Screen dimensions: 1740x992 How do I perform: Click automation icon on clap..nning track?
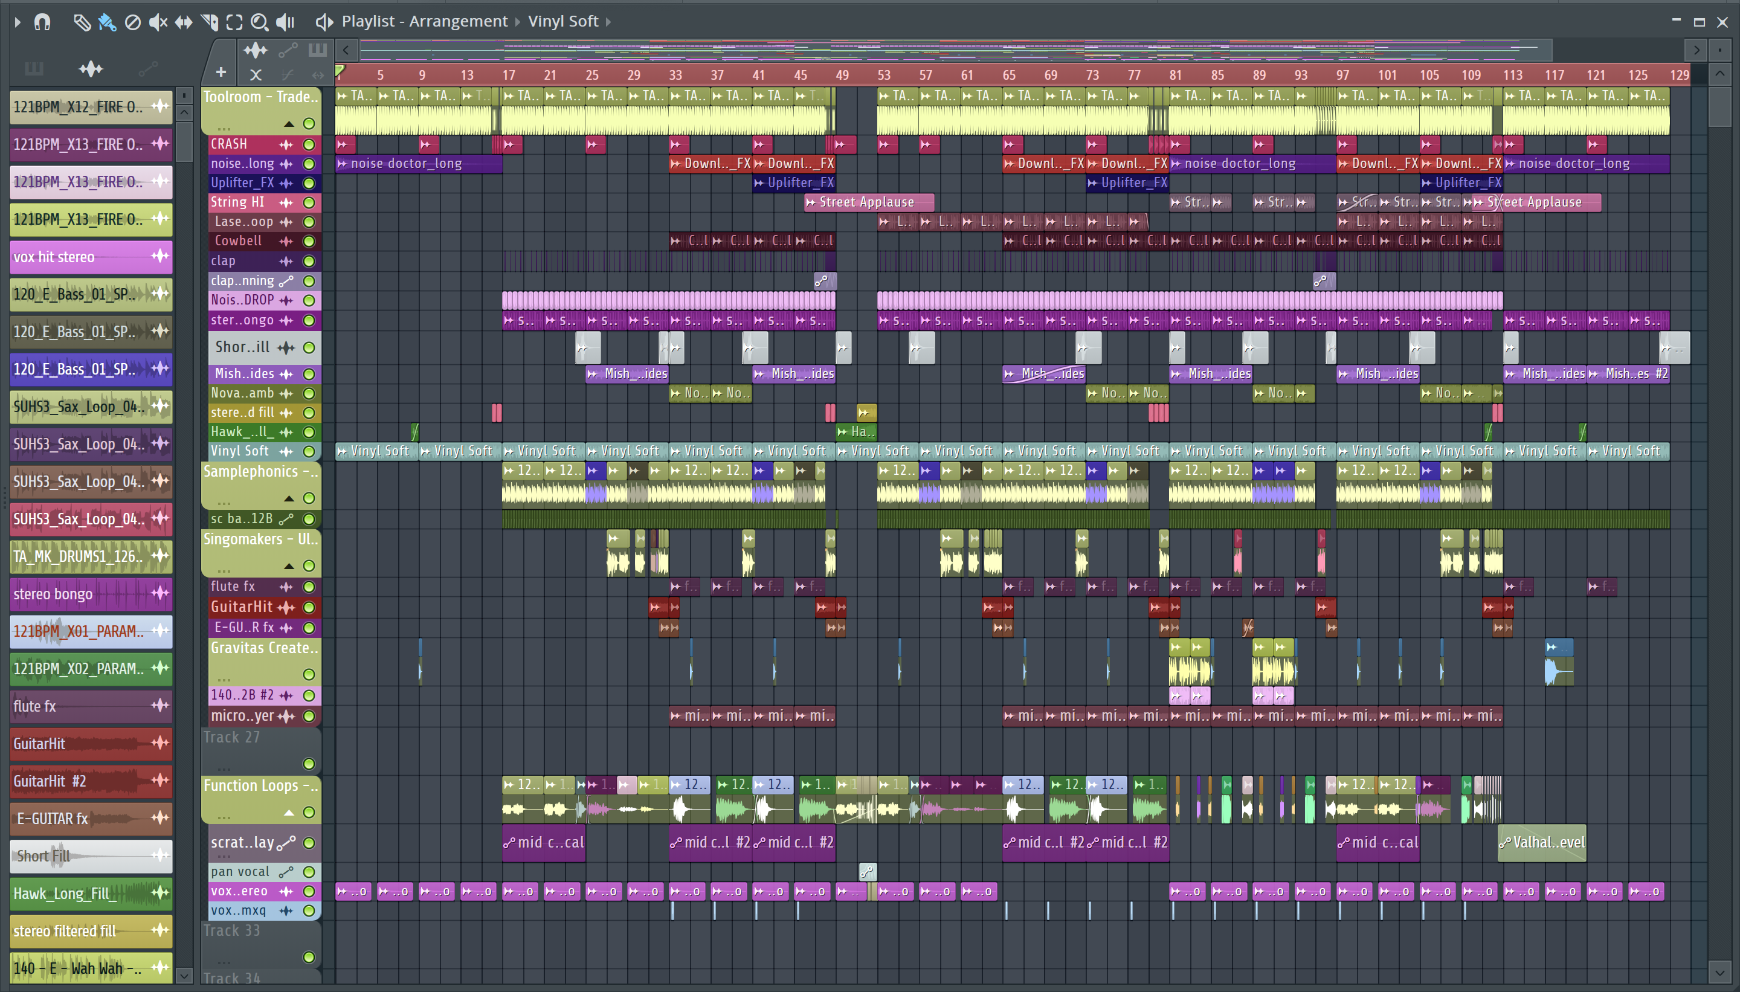[x=286, y=281]
